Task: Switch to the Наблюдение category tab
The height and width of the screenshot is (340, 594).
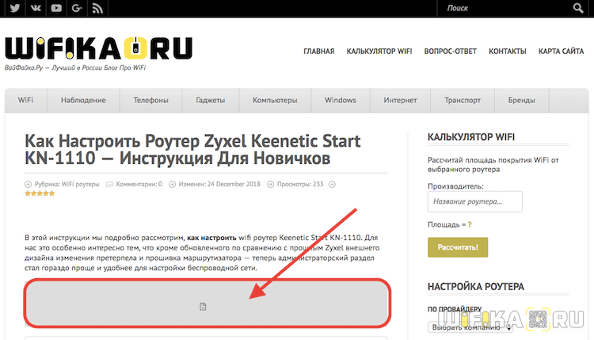Action: [x=83, y=100]
